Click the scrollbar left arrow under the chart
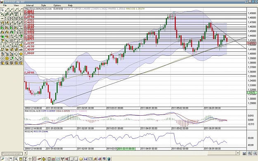Screen dimensions: 258x161 (x=25, y=153)
